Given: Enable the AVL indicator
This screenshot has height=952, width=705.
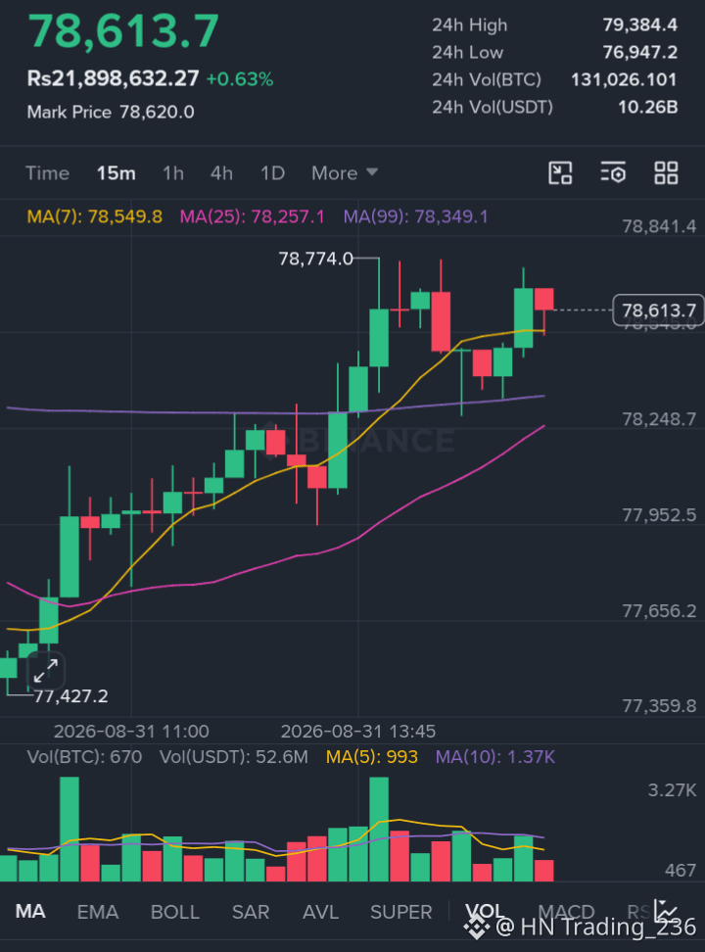Looking at the screenshot, I should tap(320, 911).
